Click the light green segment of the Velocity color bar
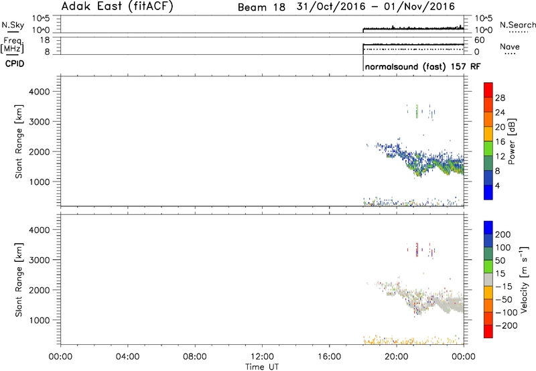The height and width of the screenshot is (371, 536). click(x=488, y=267)
